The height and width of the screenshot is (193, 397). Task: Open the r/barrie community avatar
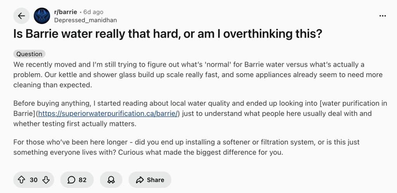[x=41, y=16]
